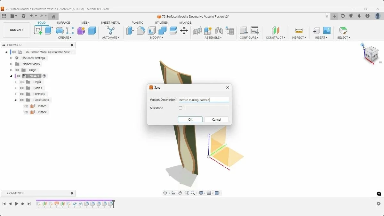Toggle visibility of Construction folder
This screenshot has height=216, width=384.
coord(22,100)
